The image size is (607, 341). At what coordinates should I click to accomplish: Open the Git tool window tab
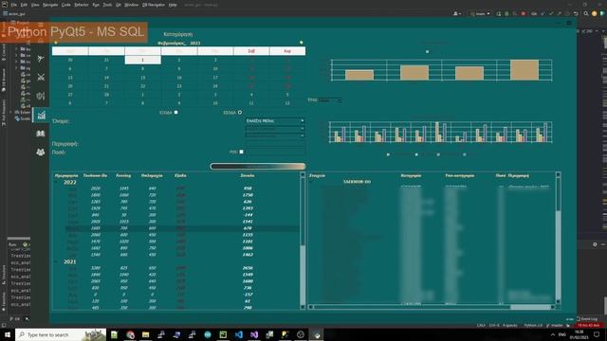(16, 319)
